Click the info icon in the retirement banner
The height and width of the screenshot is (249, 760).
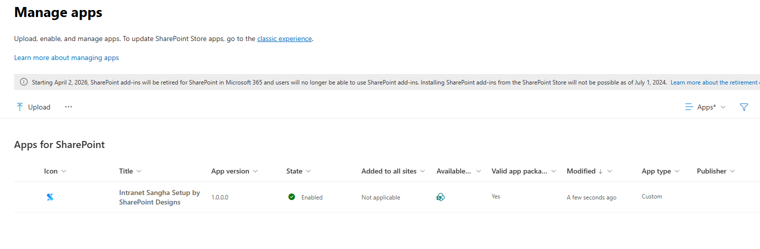coord(24,82)
